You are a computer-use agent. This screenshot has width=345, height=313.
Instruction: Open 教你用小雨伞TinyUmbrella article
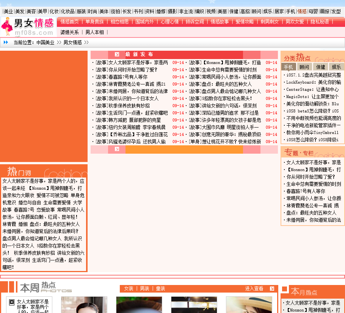click(312, 133)
